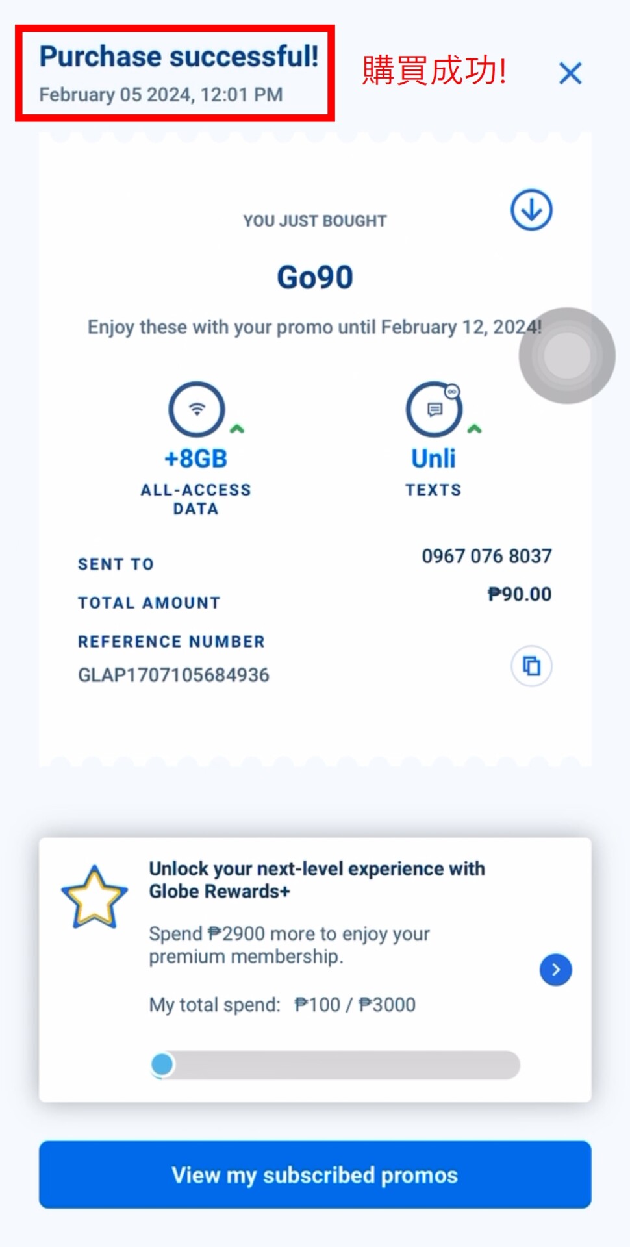Open Globe Rewards+ details arrow
630x1247 pixels.
coord(555,970)
